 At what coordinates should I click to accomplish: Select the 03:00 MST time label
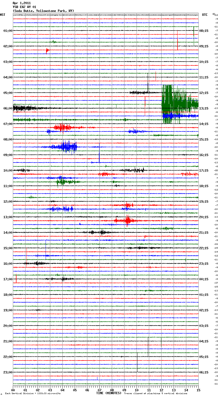click(8, 62)
